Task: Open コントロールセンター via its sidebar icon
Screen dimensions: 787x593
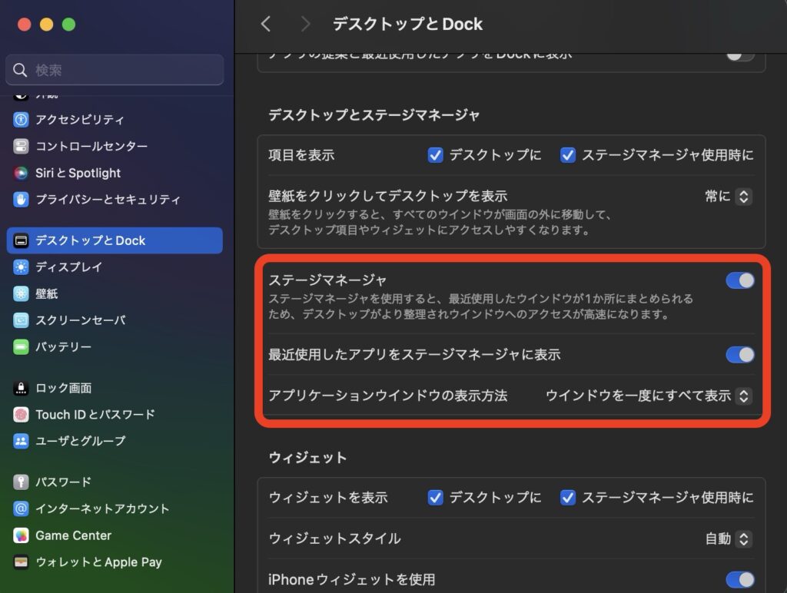Action: [21, 146]
